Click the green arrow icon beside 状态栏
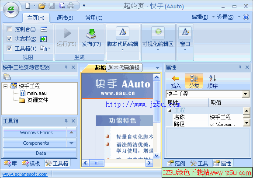This screenshot has height=178, width=253. click(x=43, y=39)
